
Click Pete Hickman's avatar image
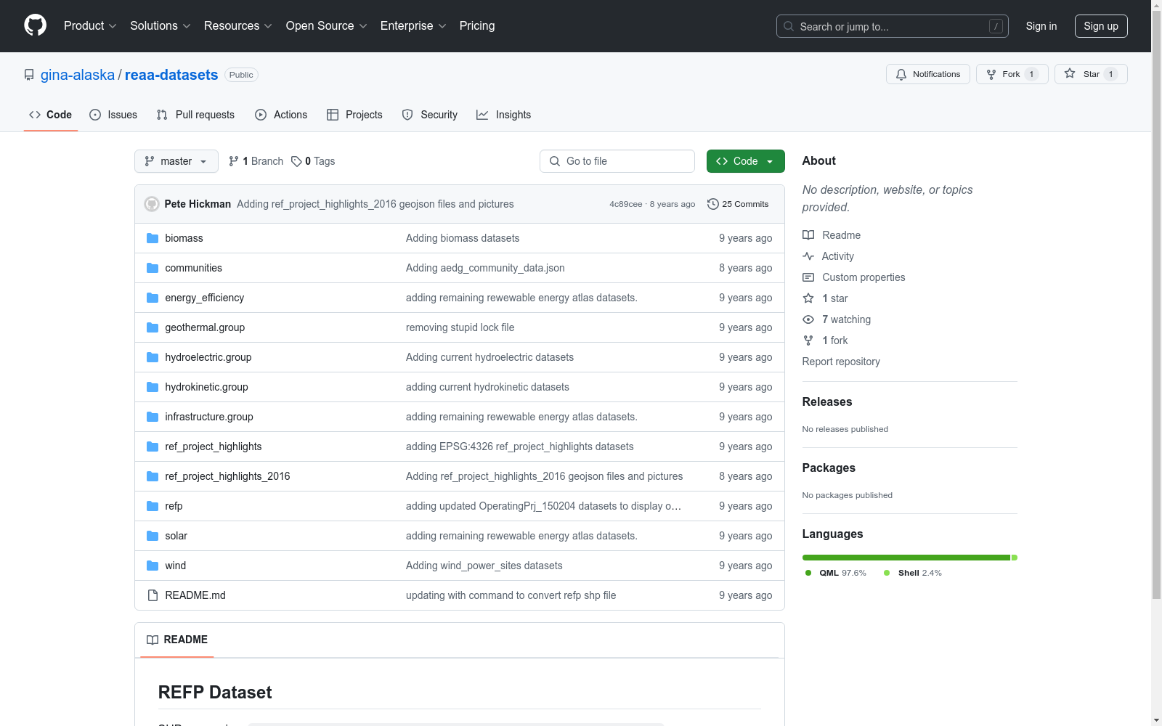click(152, 204)
